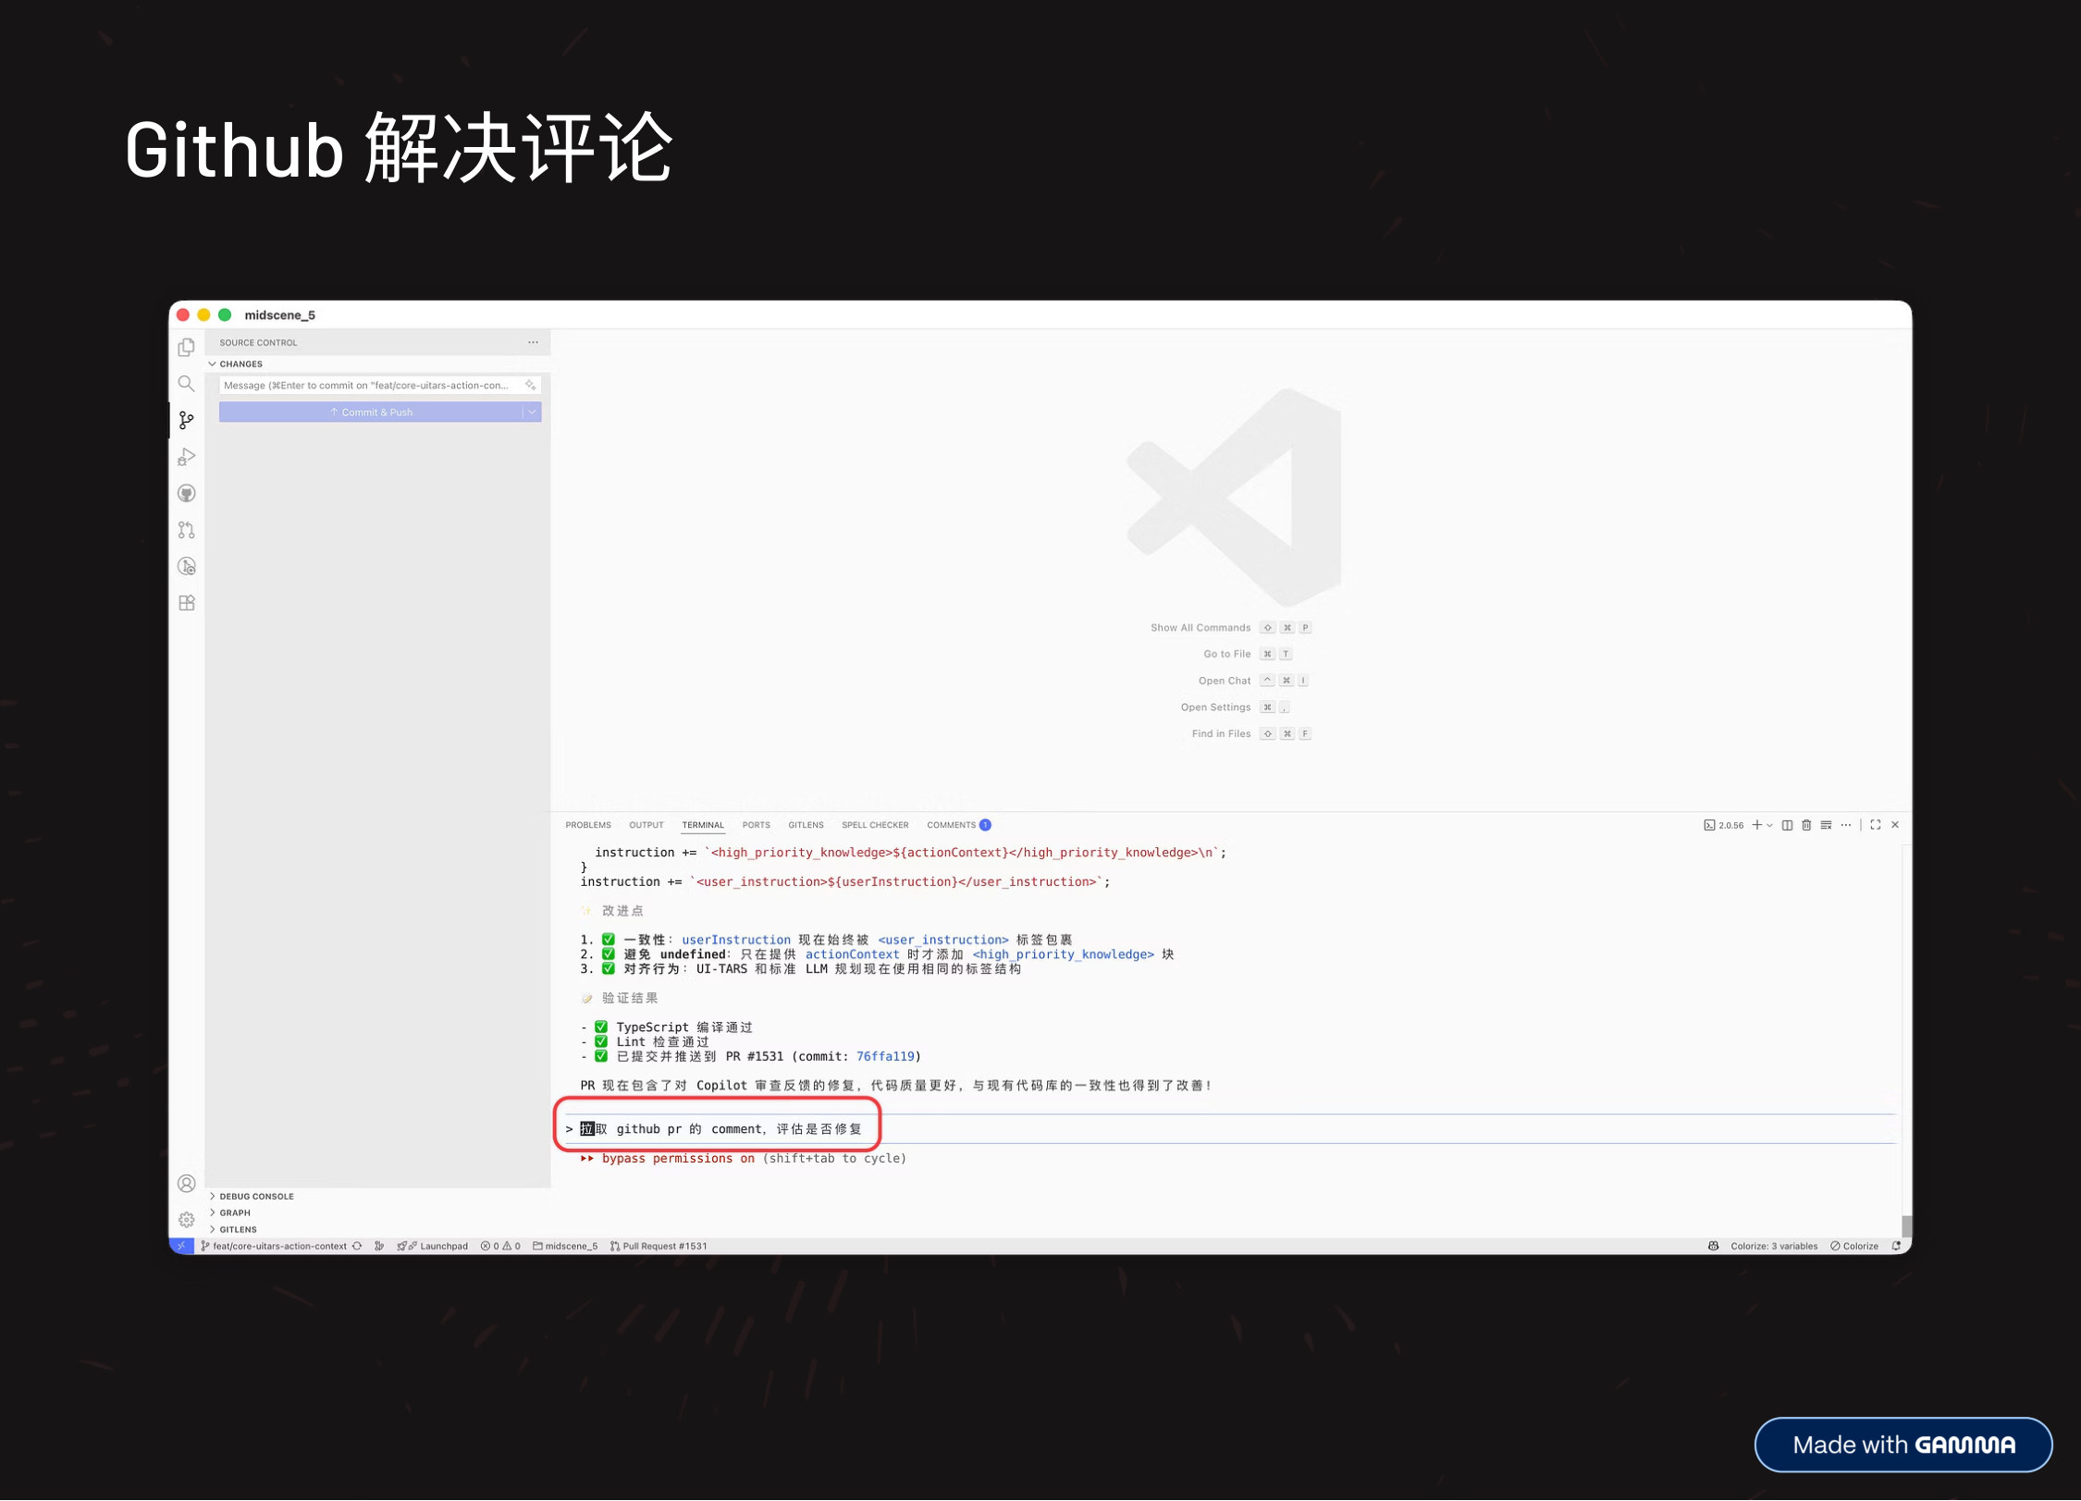Click "bypass permissions on" text in terminal
This screenshot has height=1501, width=2081.
tap(678, 1159)
